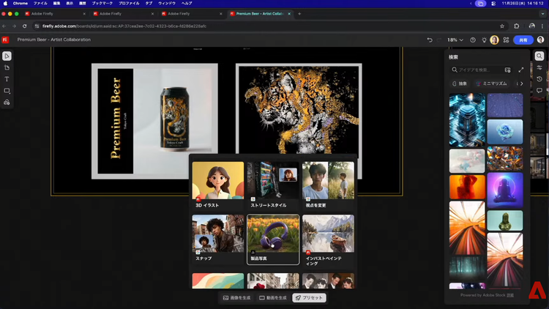
Task: Open the history icon in right sidebar
Action: (539, 79)
